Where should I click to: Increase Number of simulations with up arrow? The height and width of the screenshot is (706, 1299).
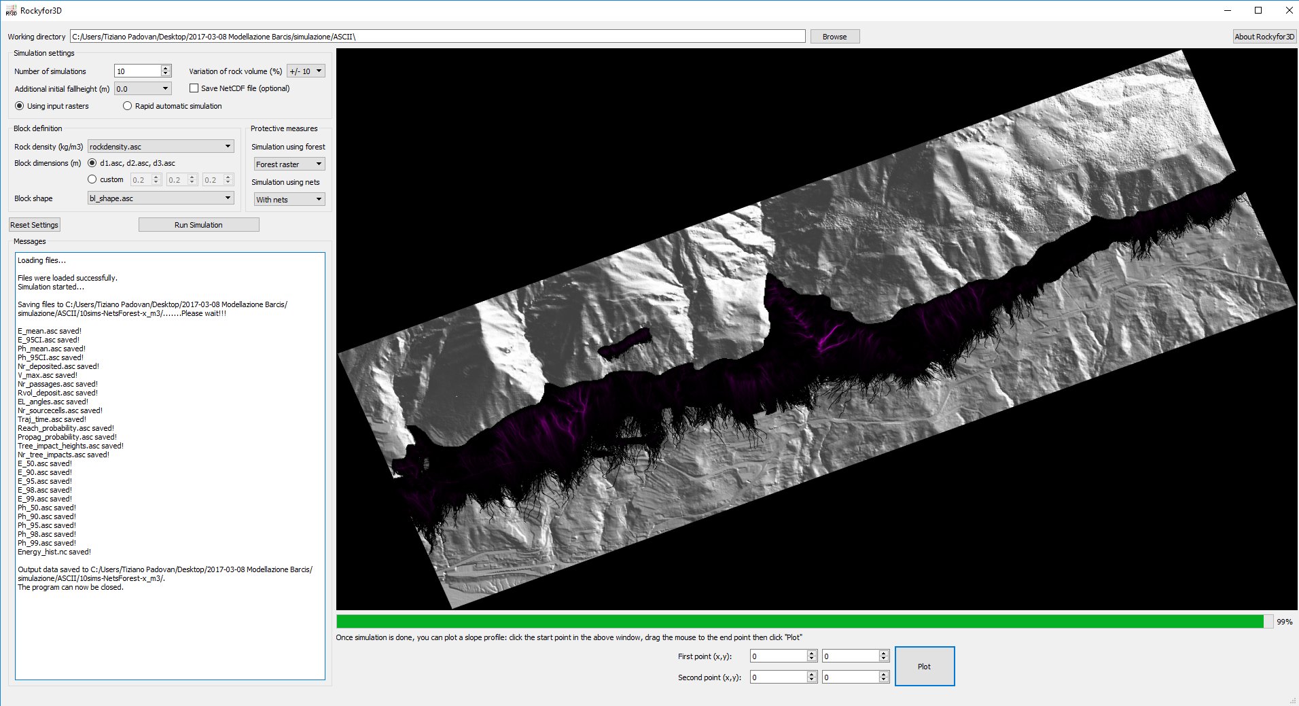click(165, 68)
